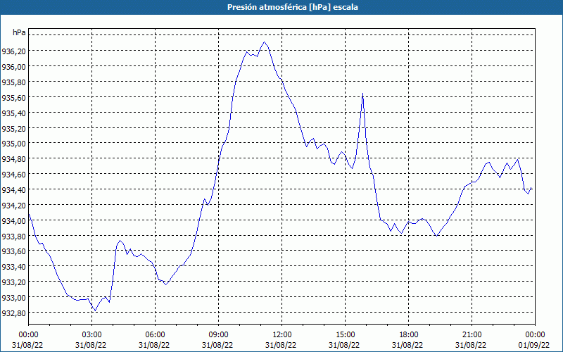The height and width of the screenshot is (352, 563).
Task: Click the 935,20 axis value
Action: pyautogui.click(x=13, y=129)
